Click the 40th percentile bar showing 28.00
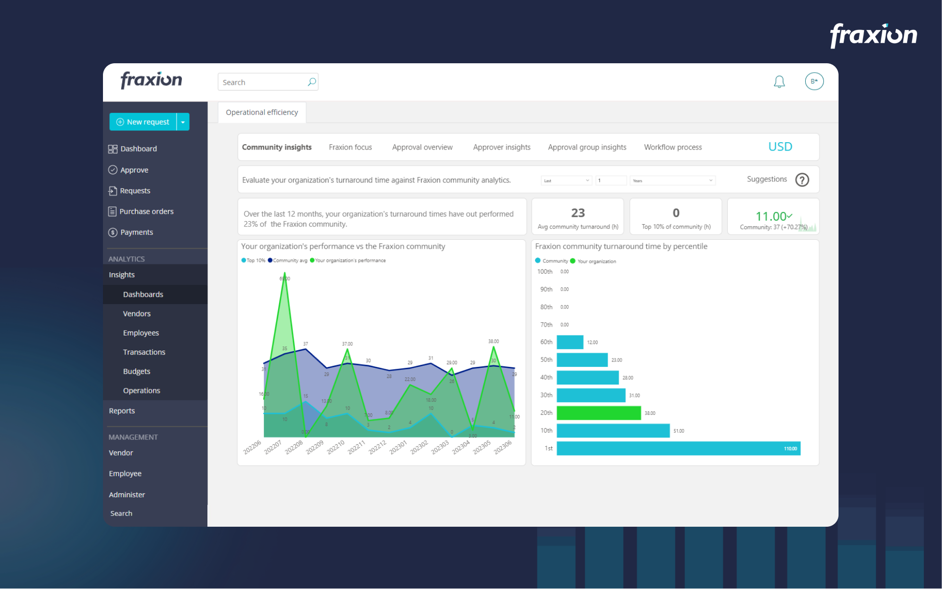Viewport: 942px width, 589px height. click(x=587, y=378)
